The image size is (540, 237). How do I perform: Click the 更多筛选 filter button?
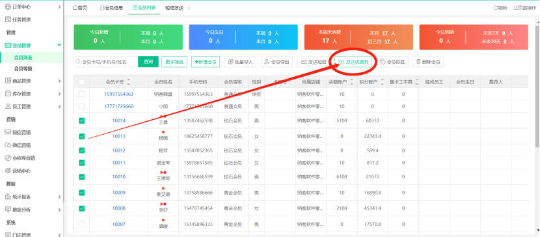point(174,62)
